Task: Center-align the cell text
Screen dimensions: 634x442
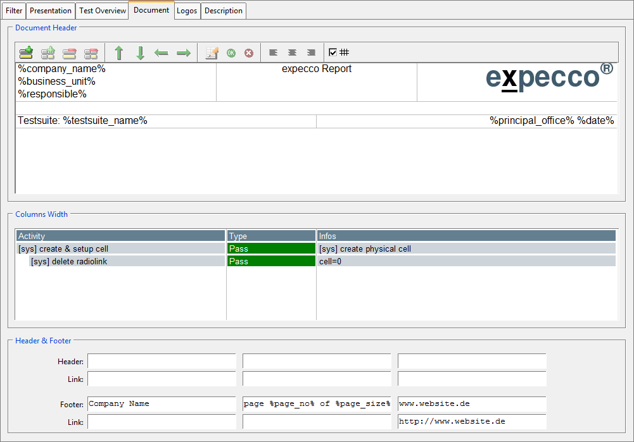Action: 292,53
